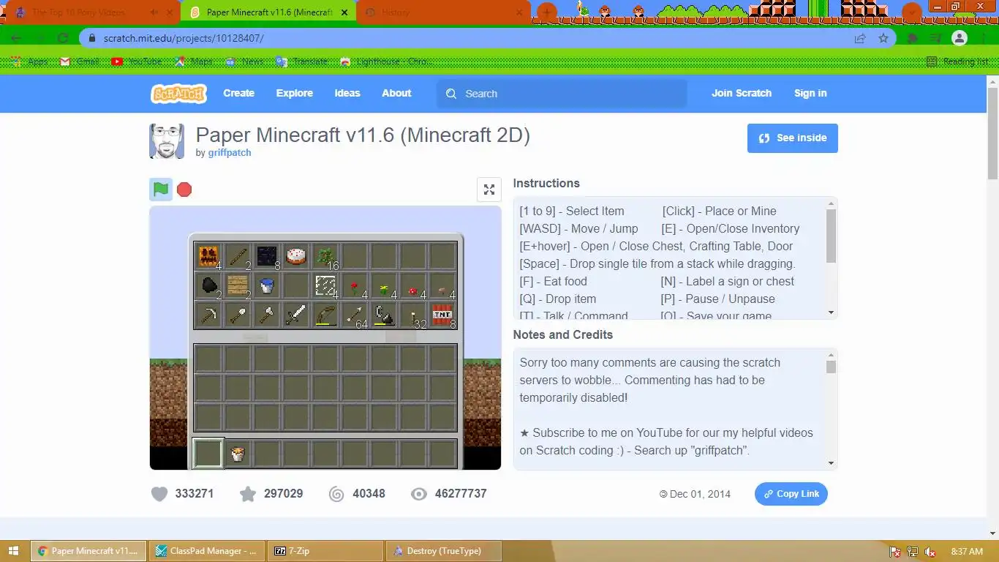
Task: Open griffpatch's avatar thumbnail
Action: pyautogui.click(x=167, y=141)
